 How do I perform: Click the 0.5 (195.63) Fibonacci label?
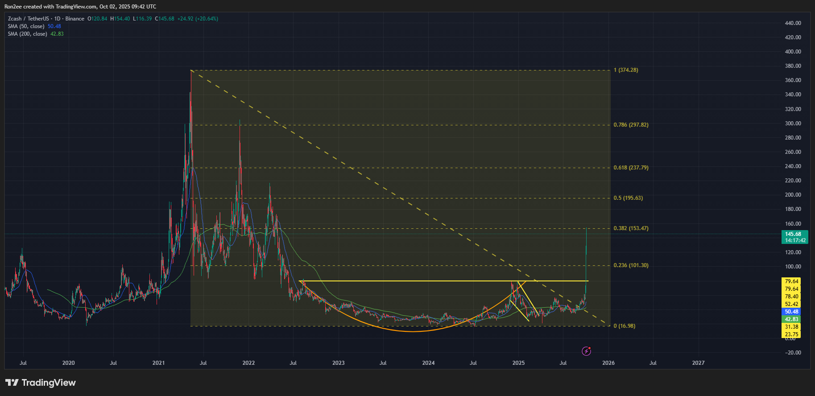pyautogui.click(x=628, y=198)
